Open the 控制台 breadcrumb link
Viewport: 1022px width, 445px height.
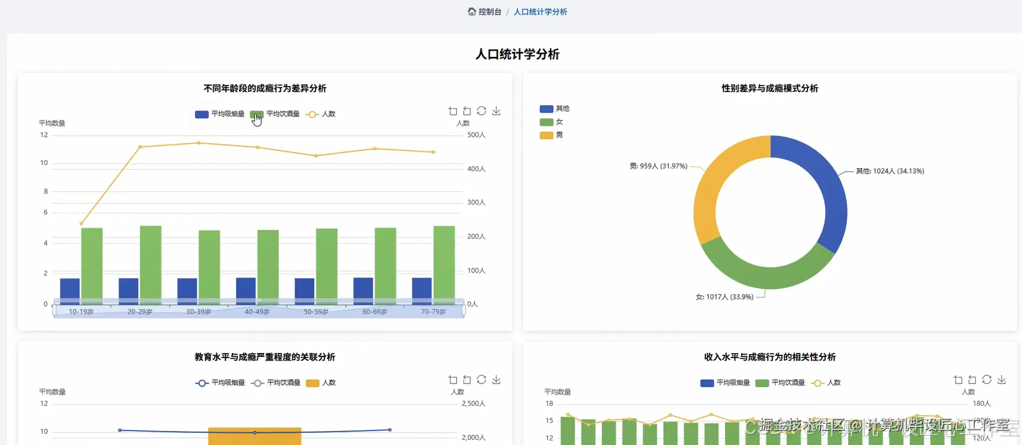coord(490,11)
